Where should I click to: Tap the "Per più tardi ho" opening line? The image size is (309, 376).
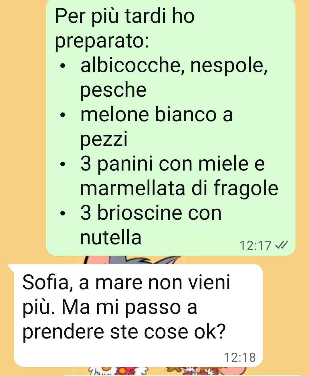tap(125, 16)
